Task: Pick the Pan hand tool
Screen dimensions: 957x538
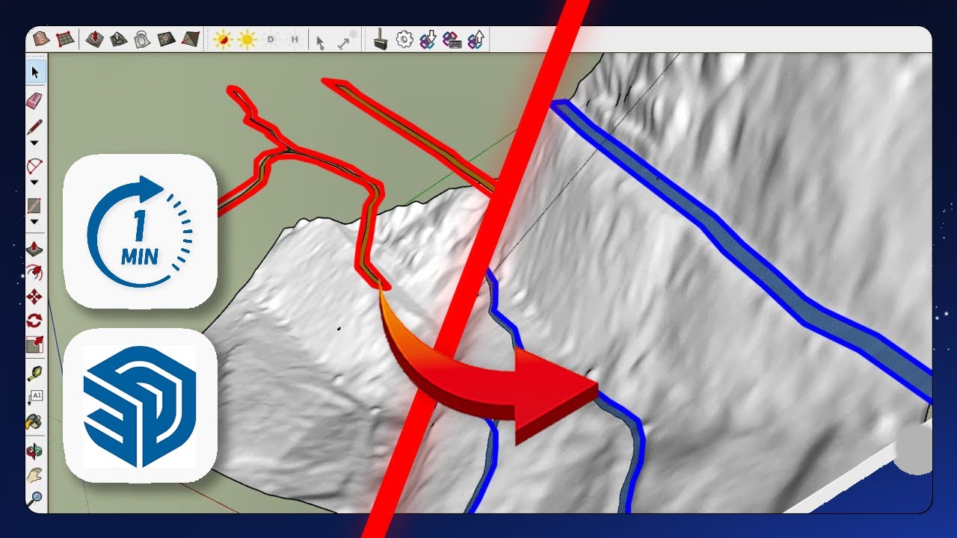Action: tap(34, 474)
